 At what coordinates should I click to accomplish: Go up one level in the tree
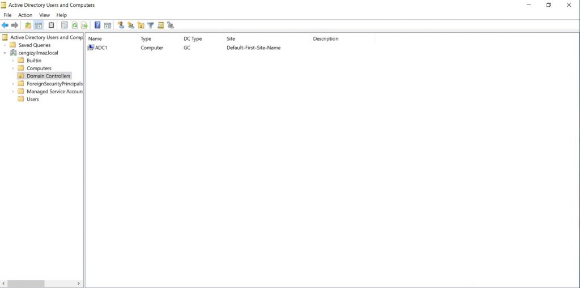[28, 25]
